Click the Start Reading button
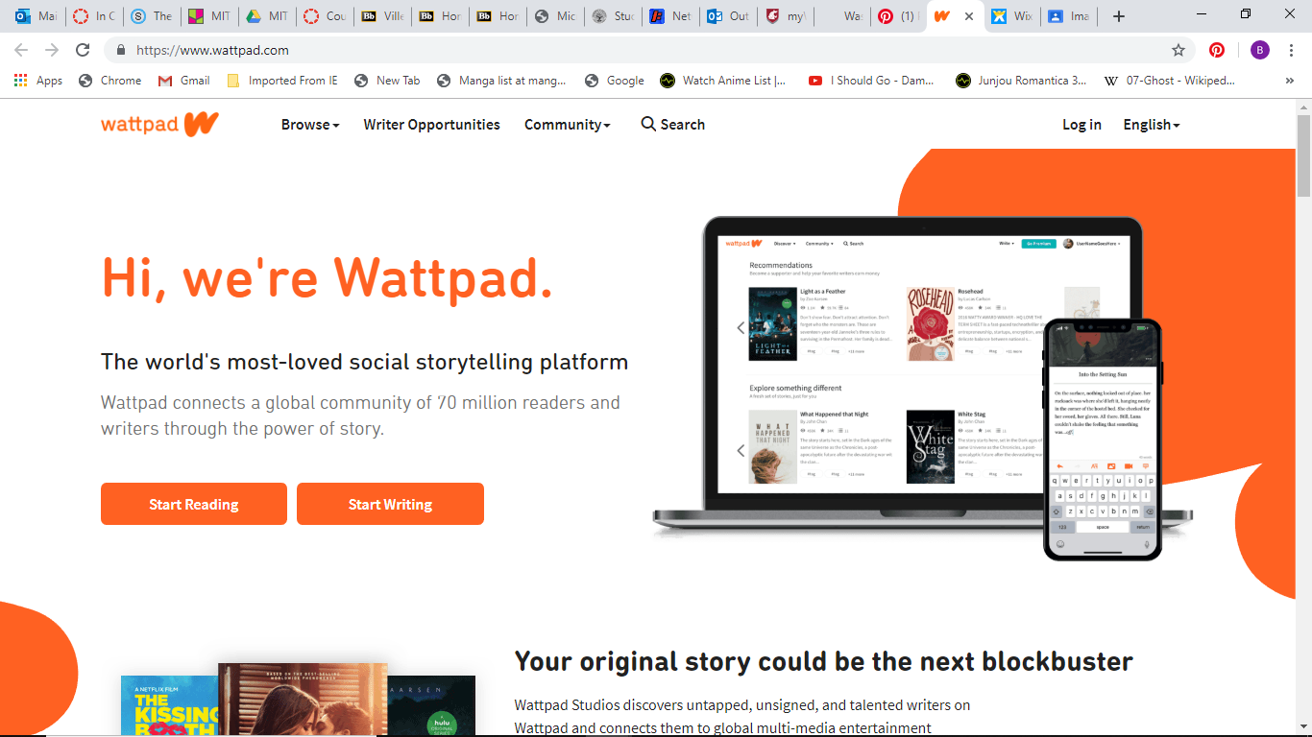This screenshot has height=737, width=1312. click(x=194, y=504)
